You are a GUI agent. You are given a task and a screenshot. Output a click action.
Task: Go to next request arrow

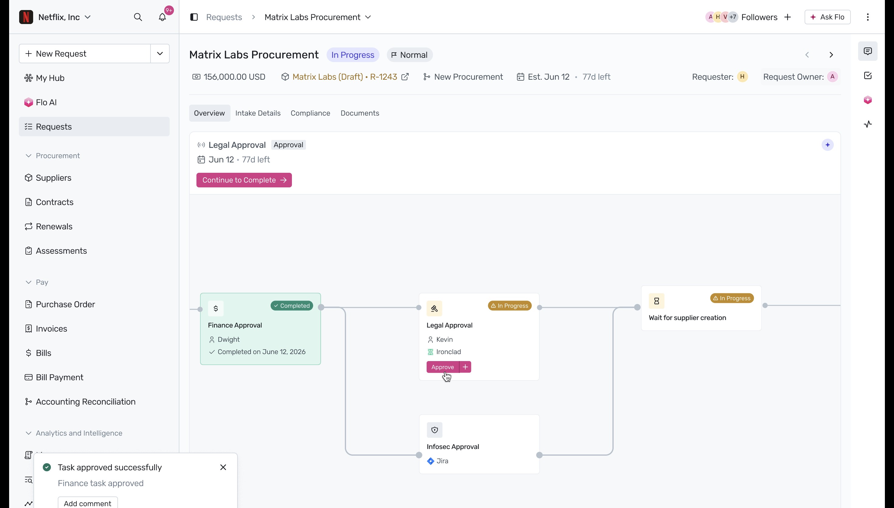(x=831, y=55)
